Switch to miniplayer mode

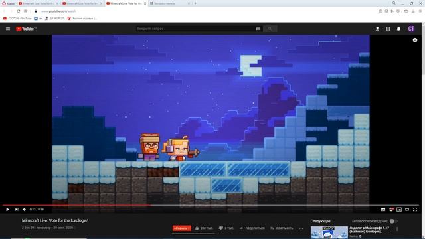point(399,210)
